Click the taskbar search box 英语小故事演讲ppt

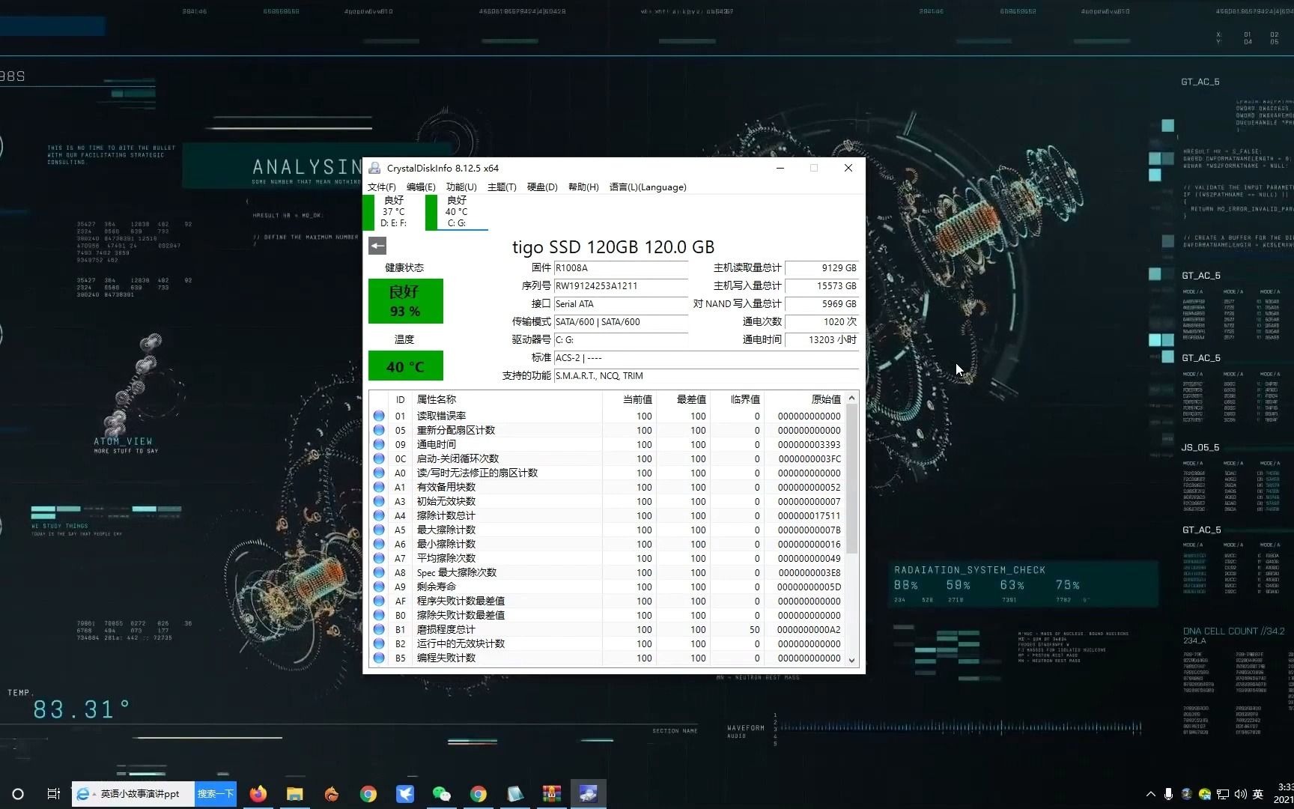[x=133, y=794]
